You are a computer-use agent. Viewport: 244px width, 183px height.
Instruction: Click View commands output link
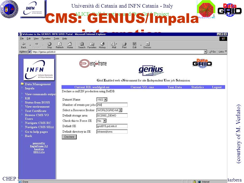pos(40,94)
